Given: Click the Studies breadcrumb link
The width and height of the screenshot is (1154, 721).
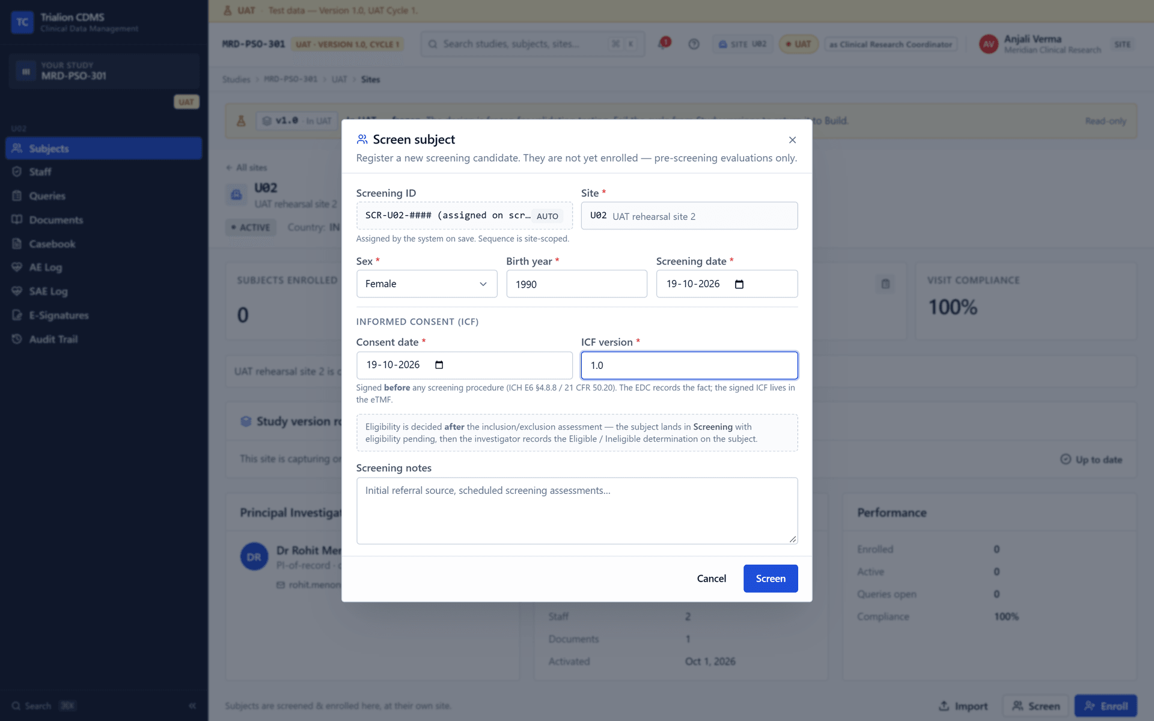Looking at the screenshot, I should (236, 79).
